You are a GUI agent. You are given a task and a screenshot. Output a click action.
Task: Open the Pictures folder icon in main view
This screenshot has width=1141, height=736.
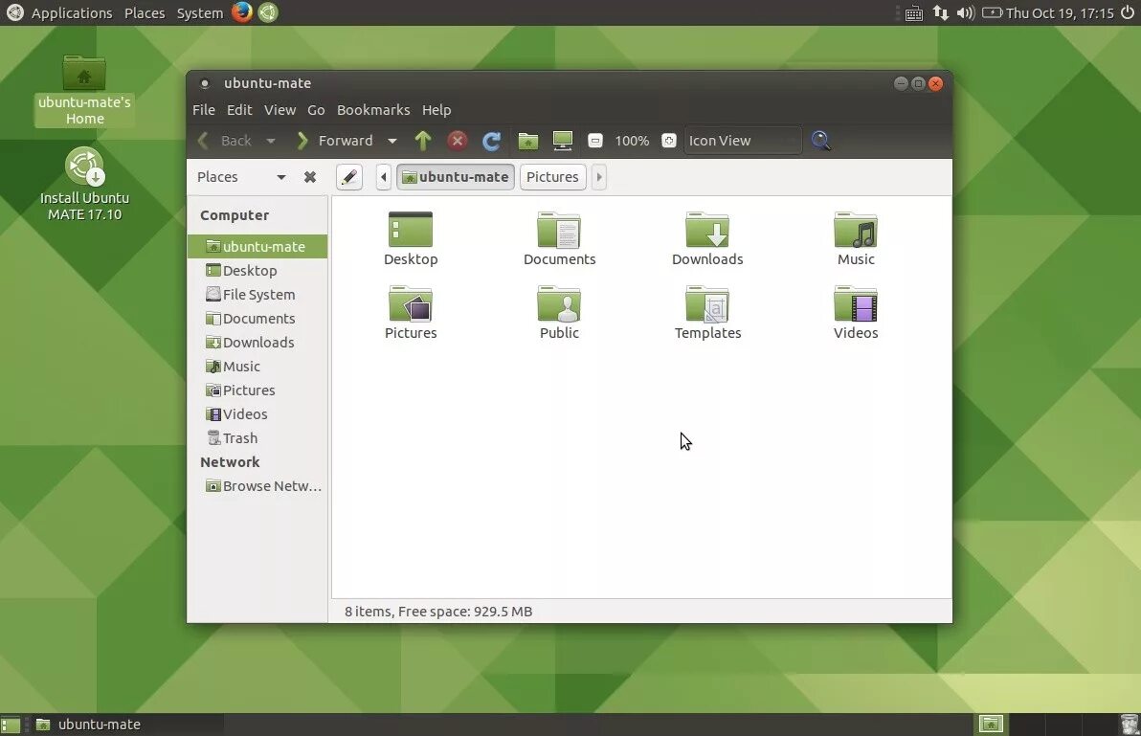point(411,313)
